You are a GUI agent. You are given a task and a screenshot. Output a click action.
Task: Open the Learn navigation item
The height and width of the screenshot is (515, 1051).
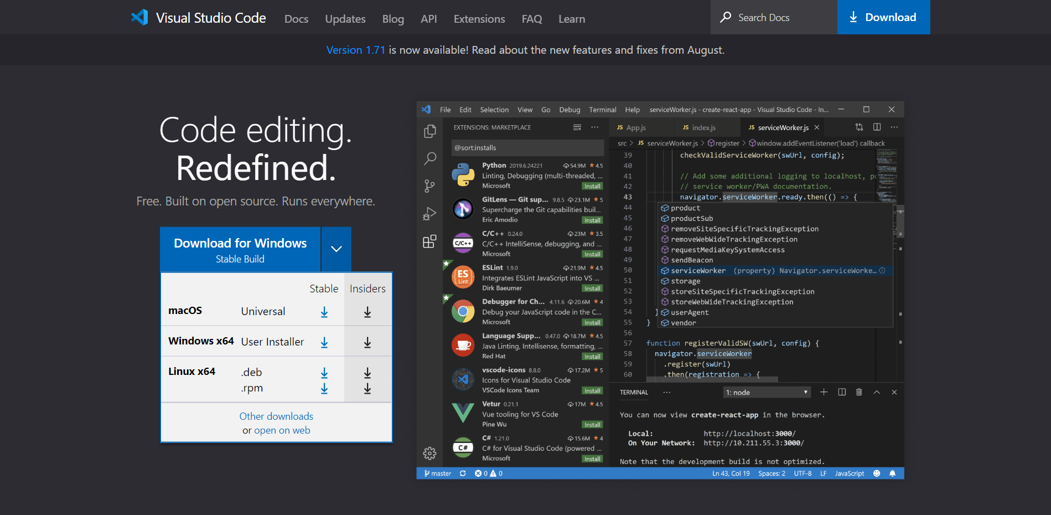(x=572, y=19)
